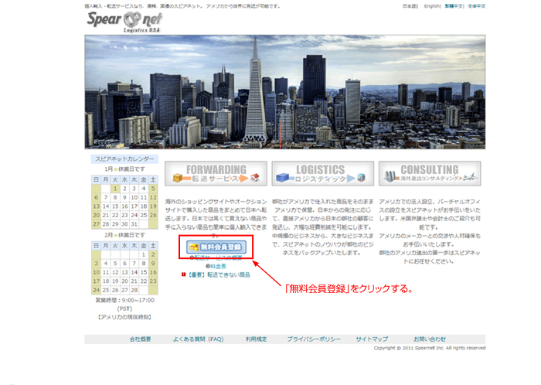The width and height of the screenshot is (541, 385).
Task: Open 利用規定 footer link
Action: pyautogui.click(x=255, y=339)
